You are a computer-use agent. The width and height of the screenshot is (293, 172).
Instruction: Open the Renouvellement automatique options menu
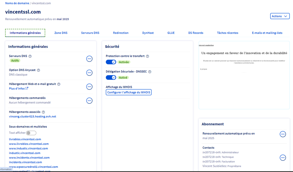pos(283,134)
